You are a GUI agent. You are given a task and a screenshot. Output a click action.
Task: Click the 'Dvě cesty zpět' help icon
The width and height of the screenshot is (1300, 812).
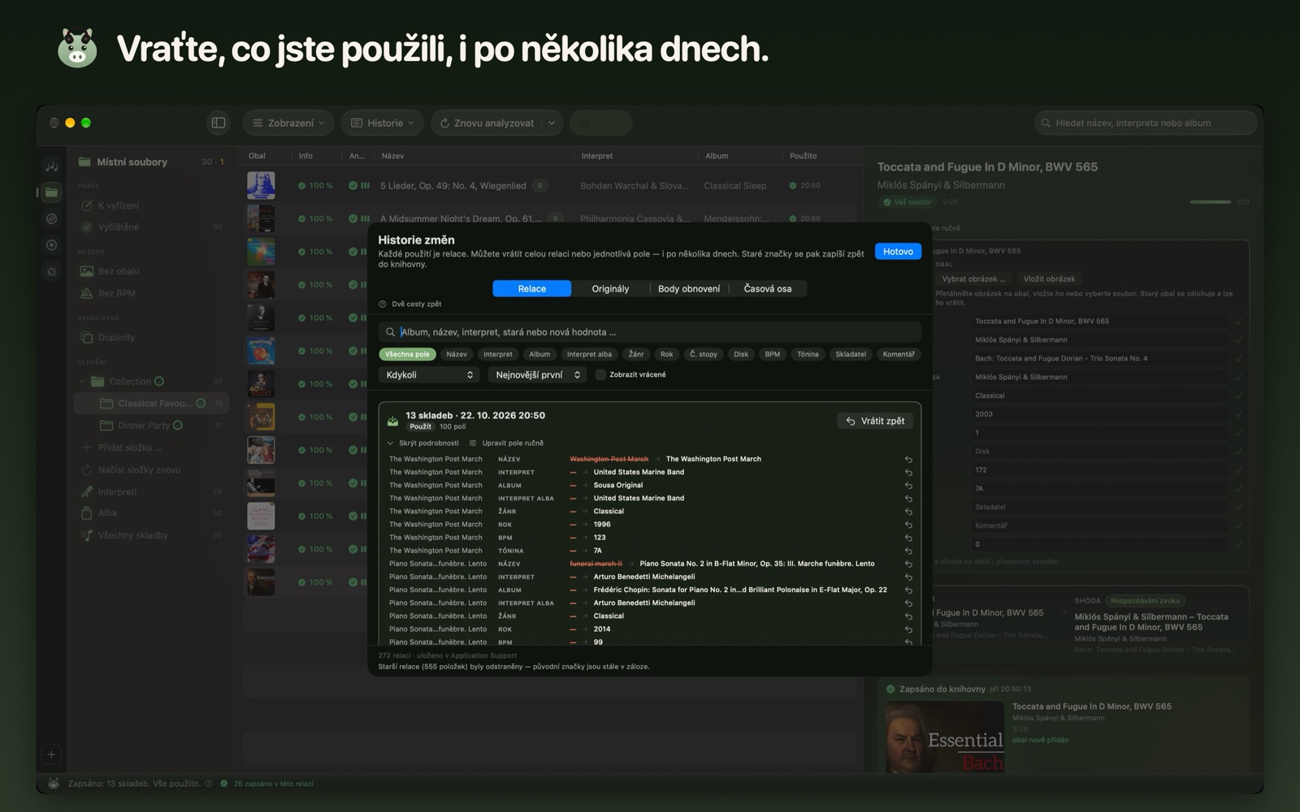383,304
